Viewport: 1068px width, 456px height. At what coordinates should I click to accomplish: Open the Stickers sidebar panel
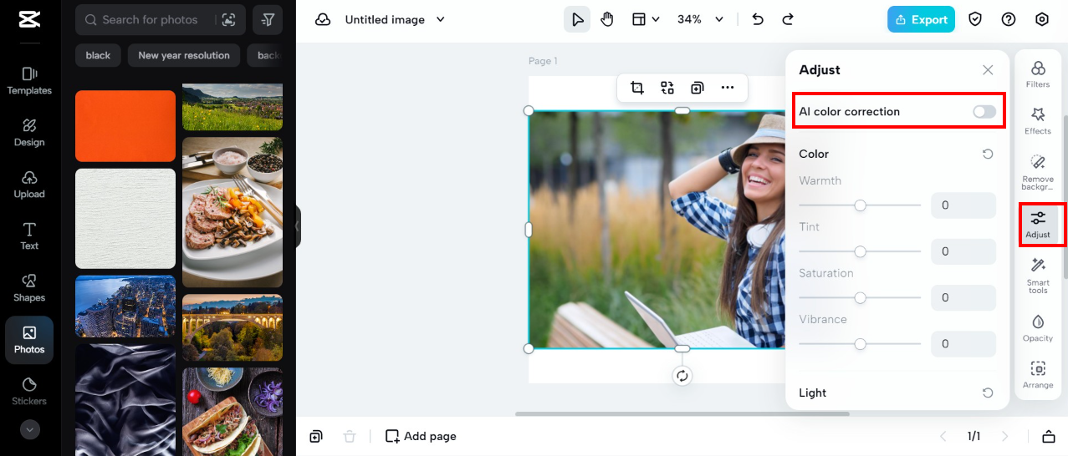29,392
